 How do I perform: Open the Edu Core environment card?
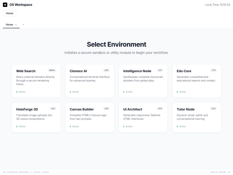click(x=197, y=81)
